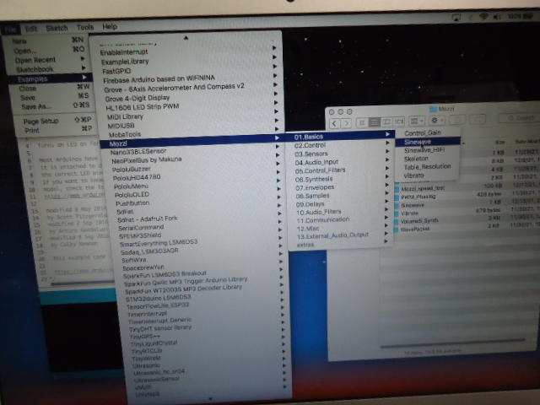Expand the 02.Control submenu
The height and width of the screenshot is (405, 540).
340,145
